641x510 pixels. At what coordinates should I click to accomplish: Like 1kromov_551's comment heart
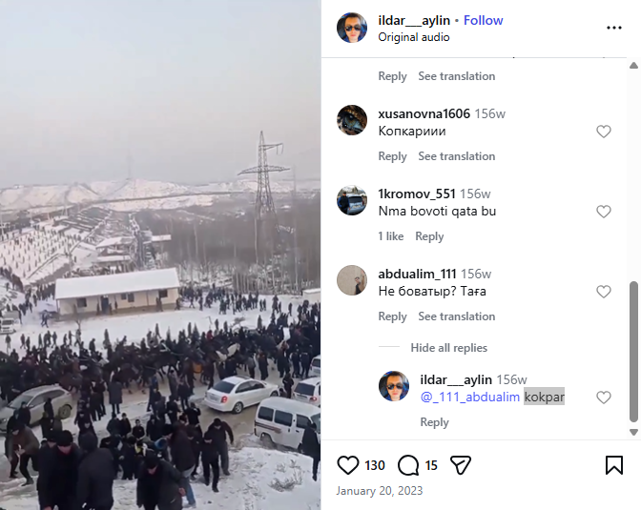[x=604, y=212]
